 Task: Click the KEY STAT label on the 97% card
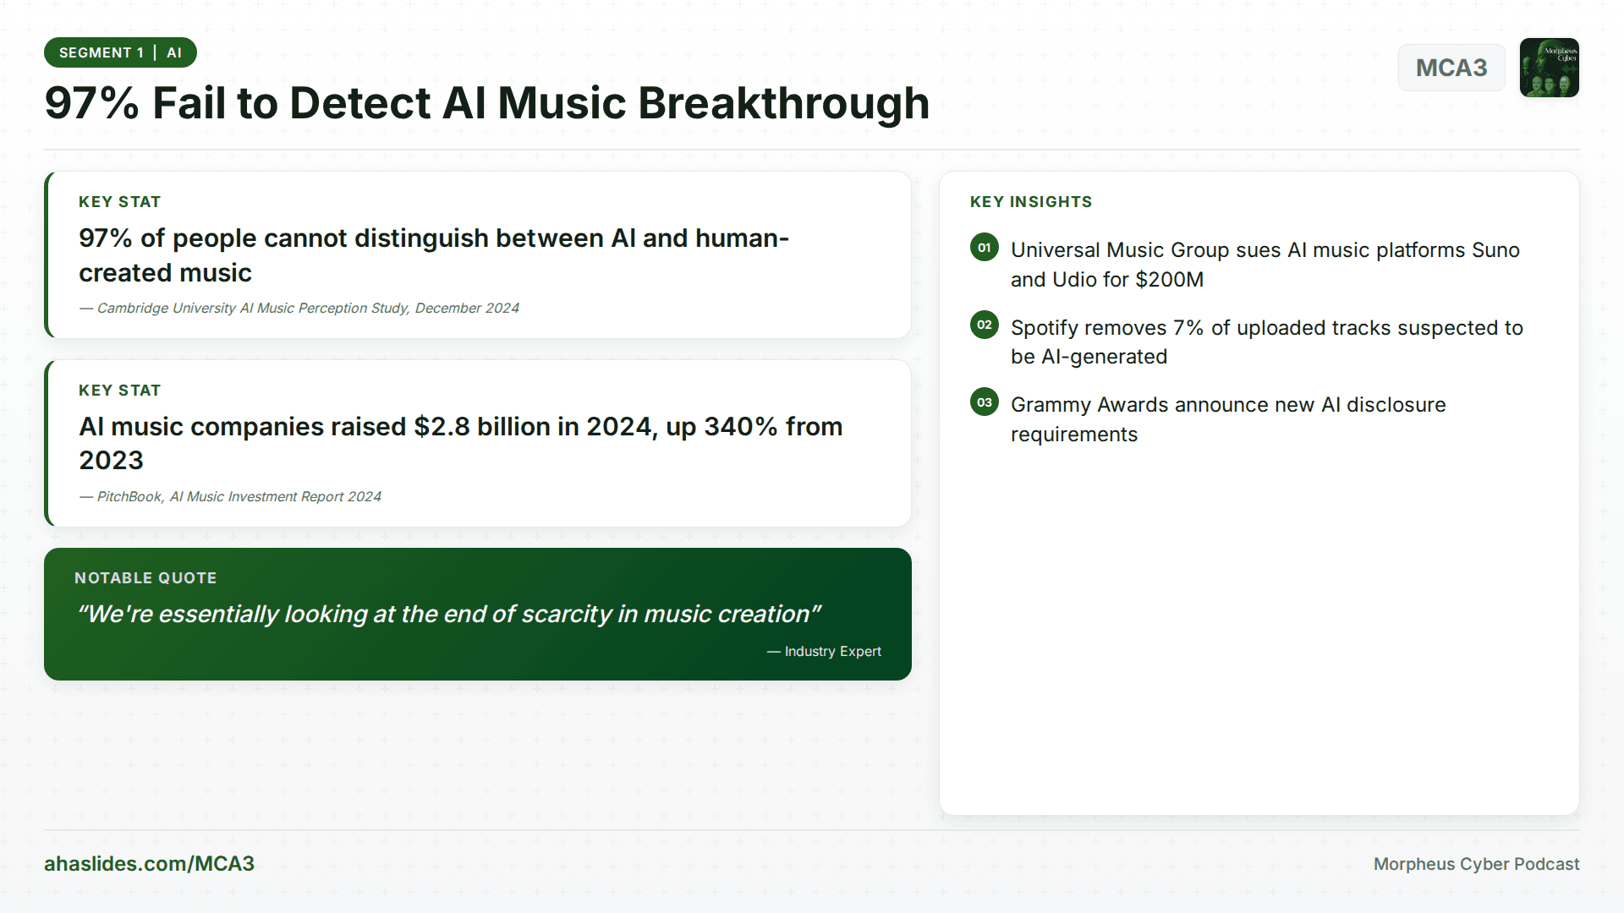[119, 201]
